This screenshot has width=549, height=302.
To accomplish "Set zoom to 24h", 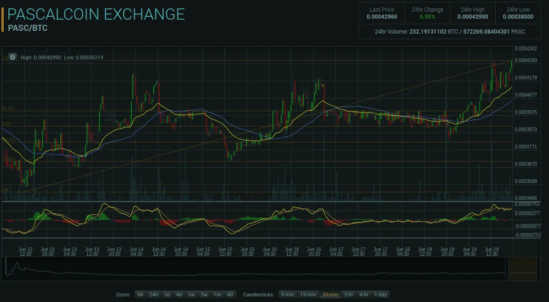I will [153, 295].
